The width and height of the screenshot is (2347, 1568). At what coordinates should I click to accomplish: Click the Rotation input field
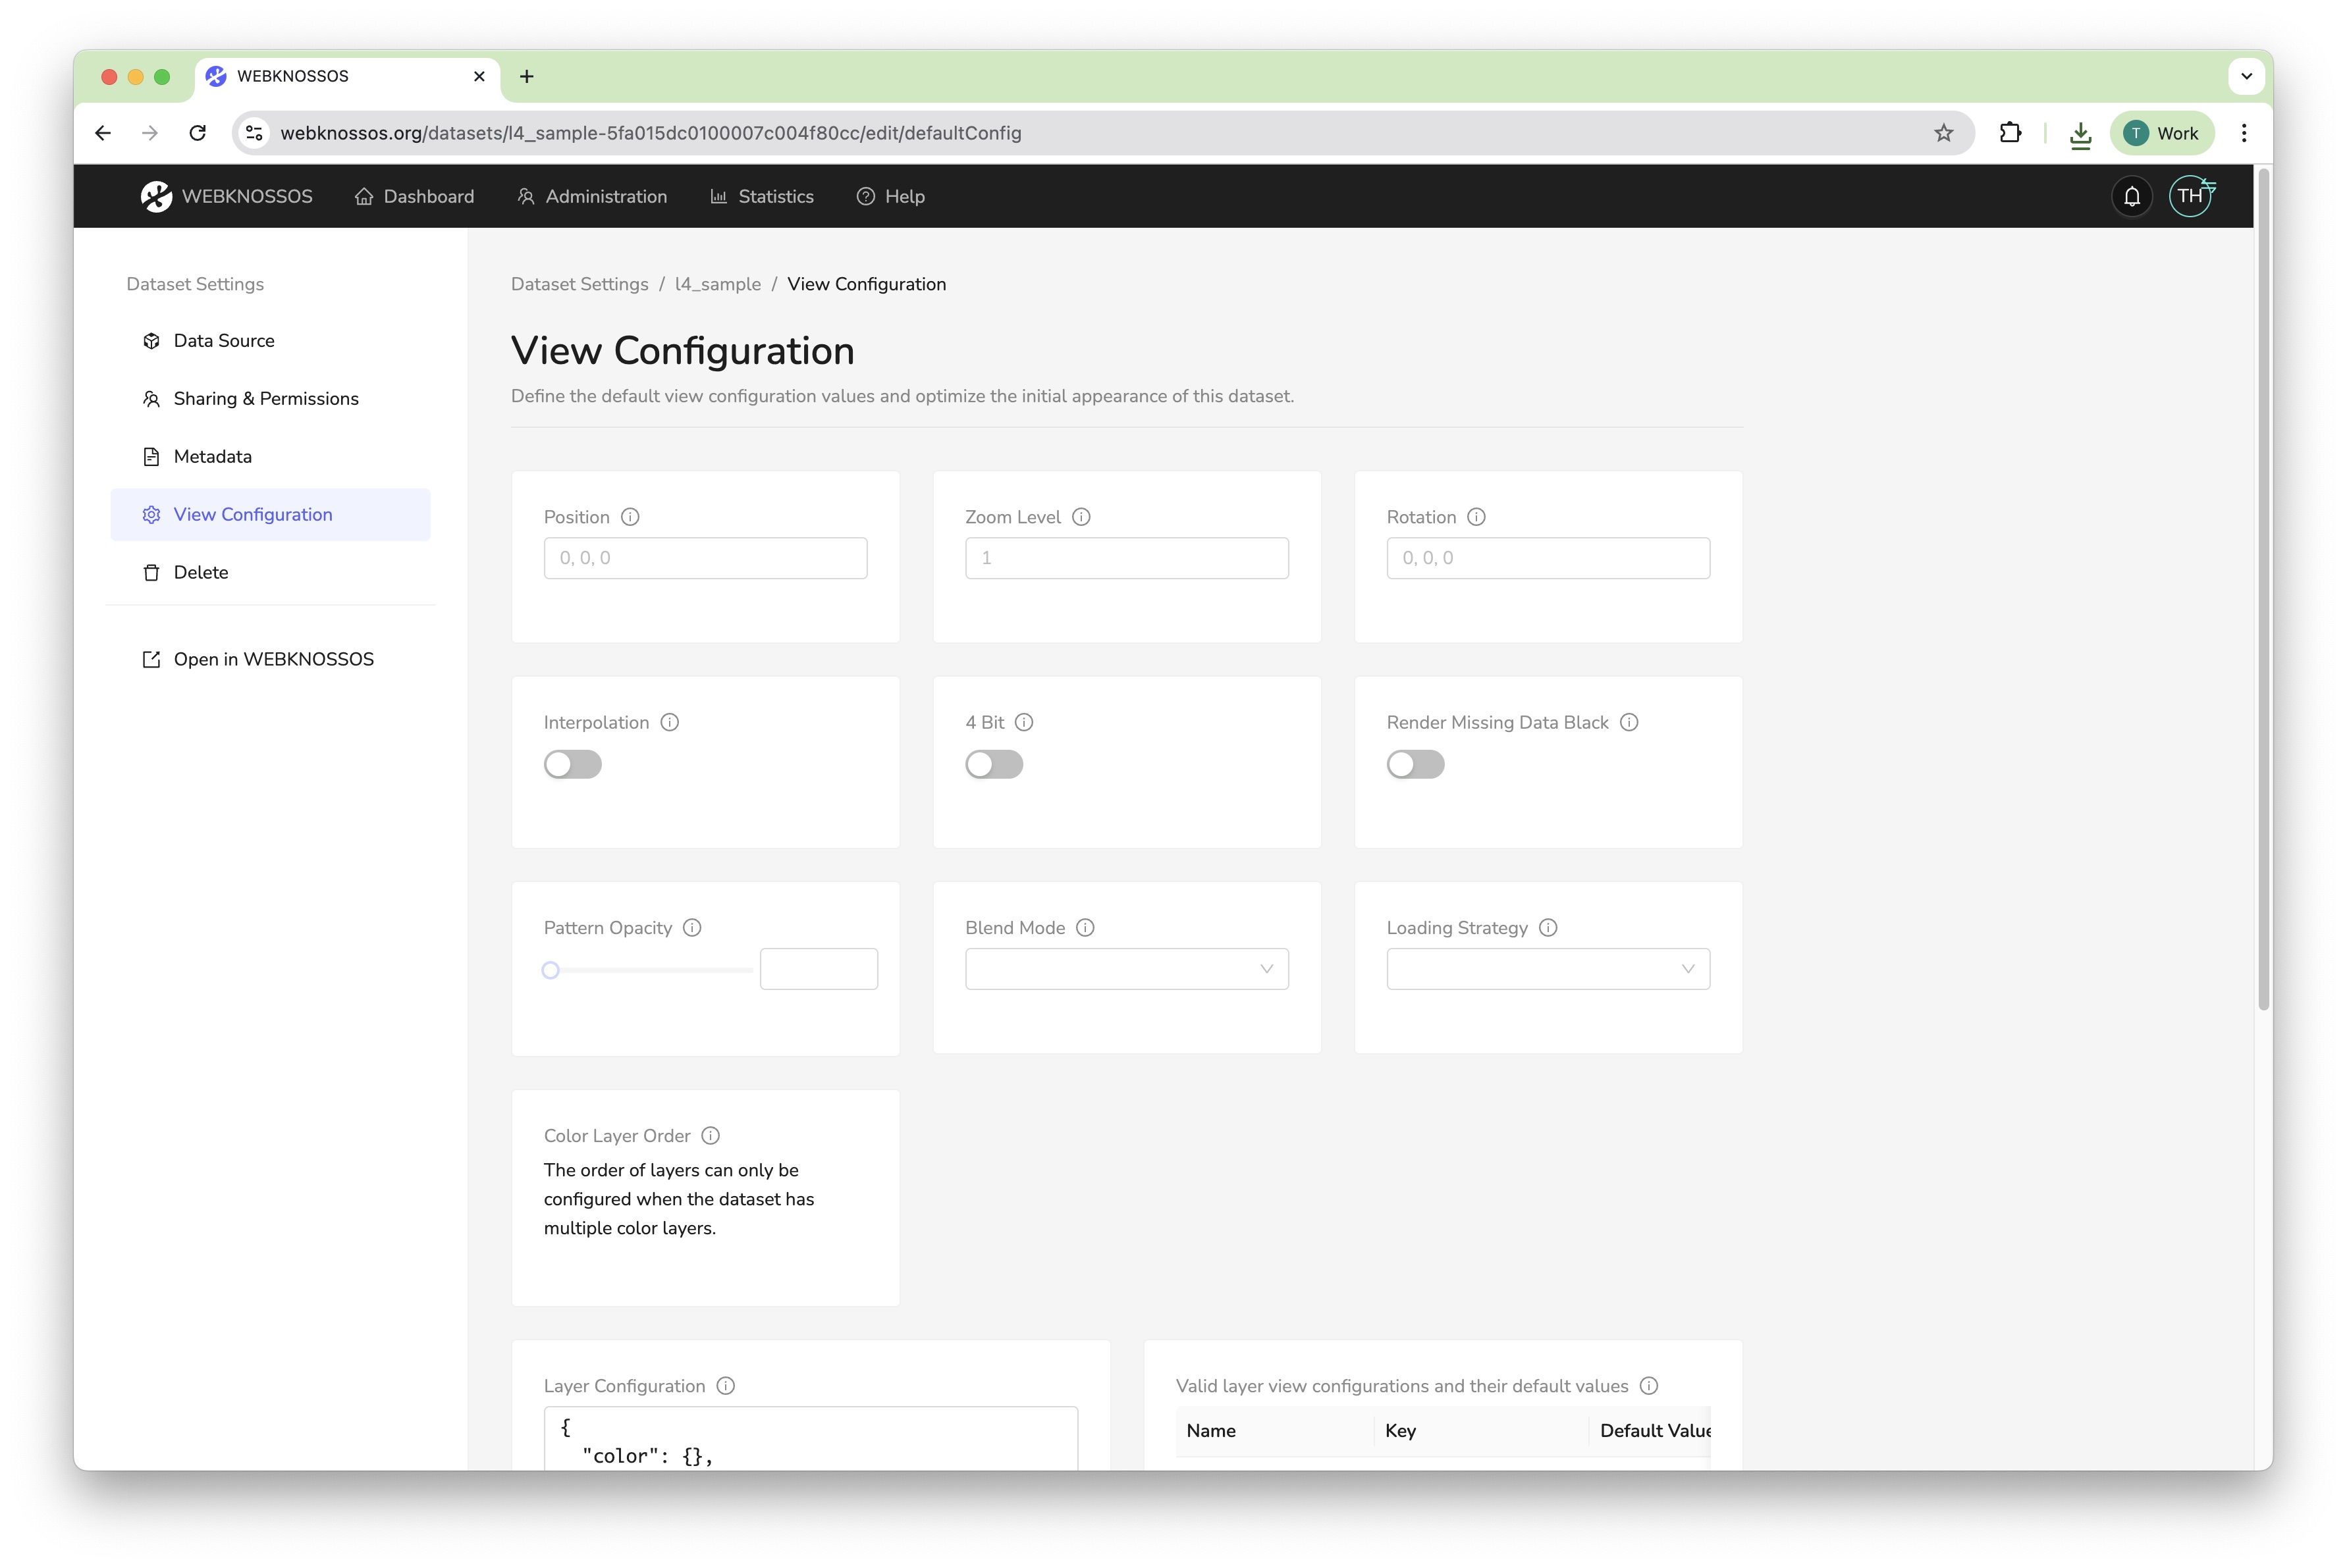tap(1547, 558)
